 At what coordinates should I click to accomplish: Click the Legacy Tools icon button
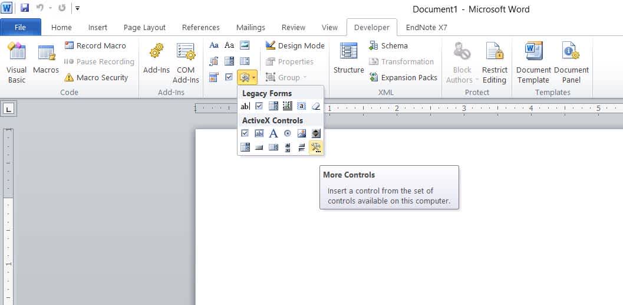(x=244, y=77)
